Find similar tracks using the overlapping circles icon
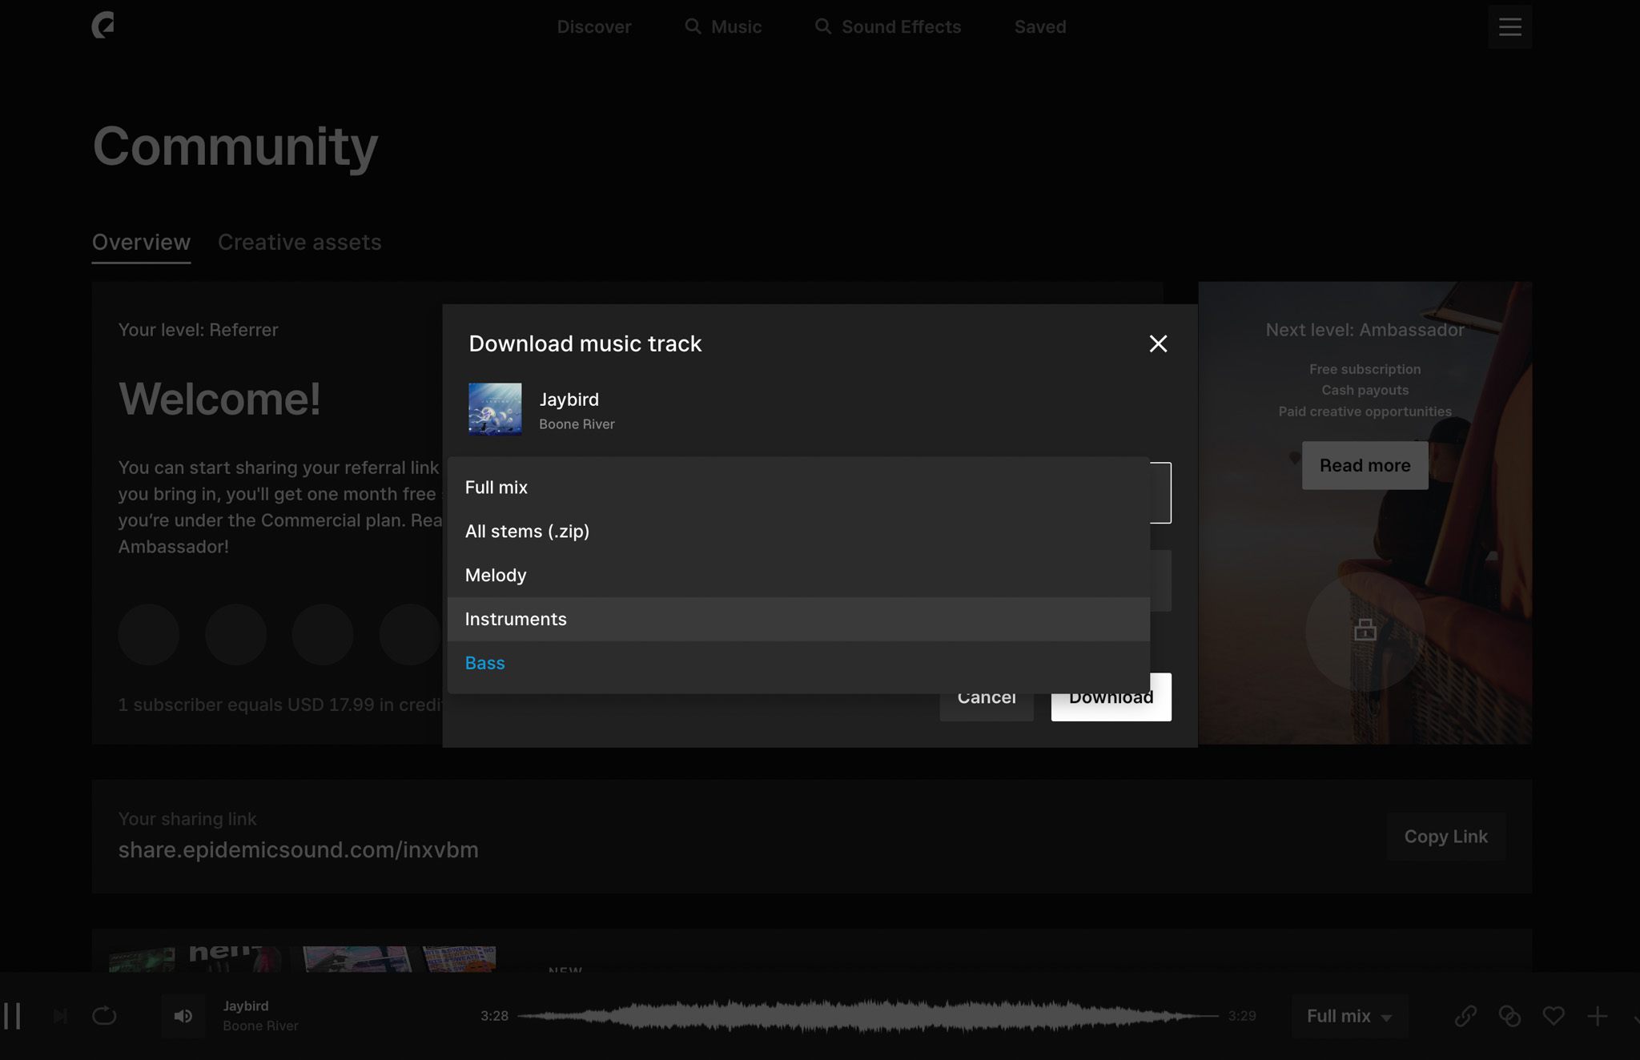Viewport: 1640px width, 1060px height. [1509, 1016]
